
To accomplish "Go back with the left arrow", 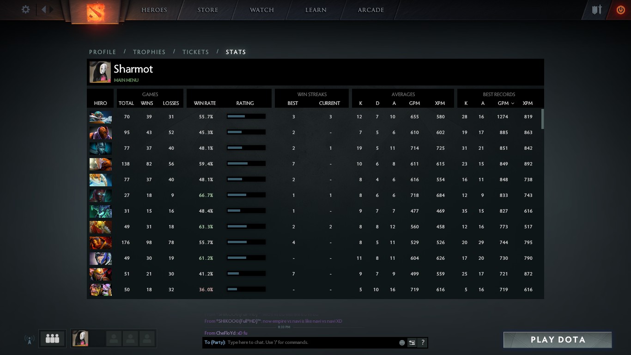I will coord(44,9).
